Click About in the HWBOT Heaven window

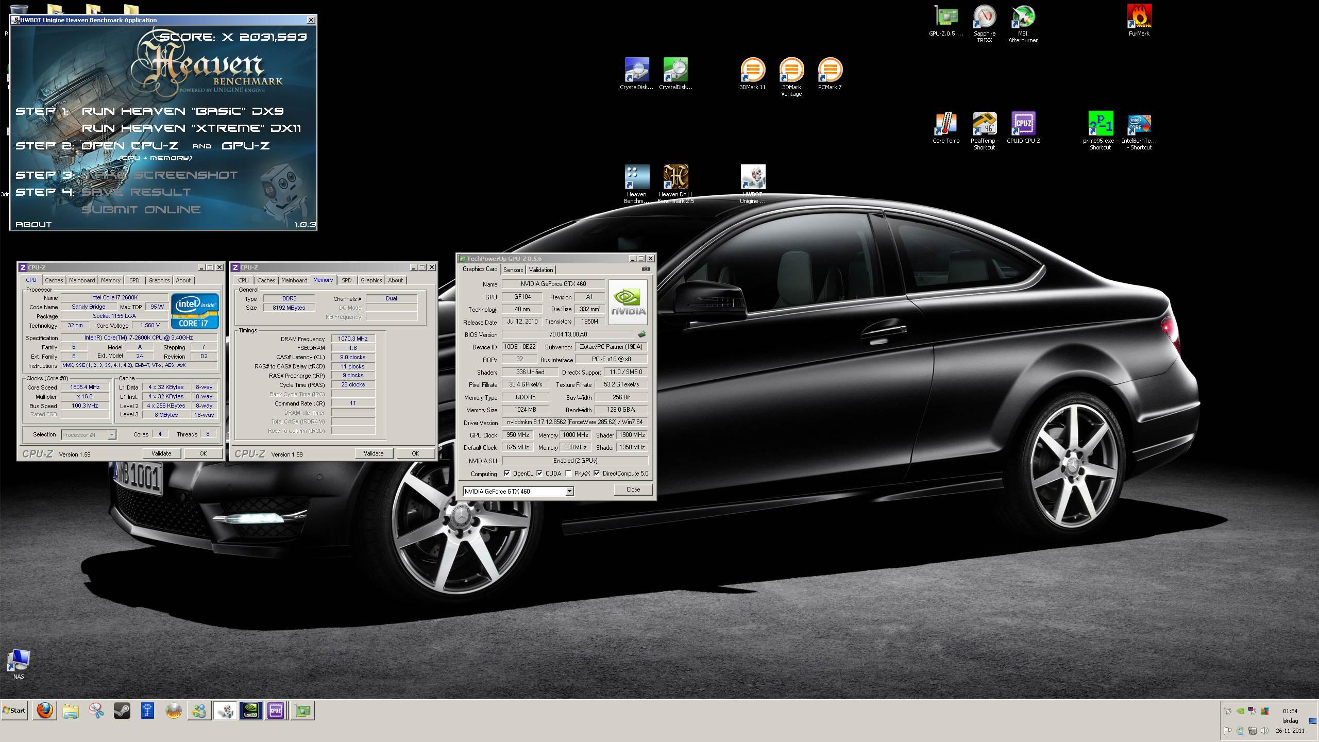(33, 225)
